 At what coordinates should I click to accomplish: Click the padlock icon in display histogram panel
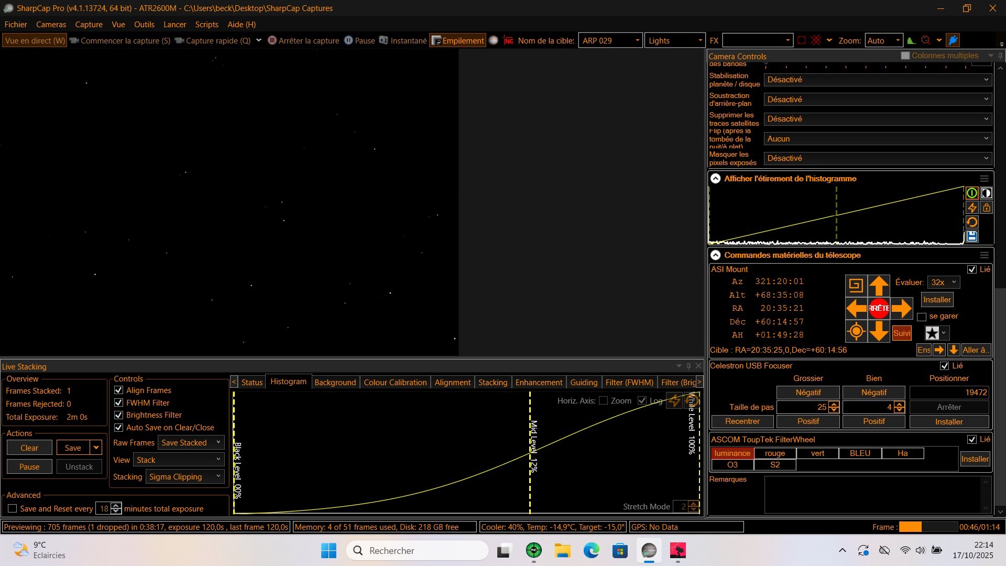tap(986, 208)
